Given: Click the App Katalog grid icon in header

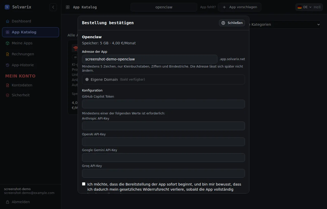Looking at the screenshot, I should (68, 7).
